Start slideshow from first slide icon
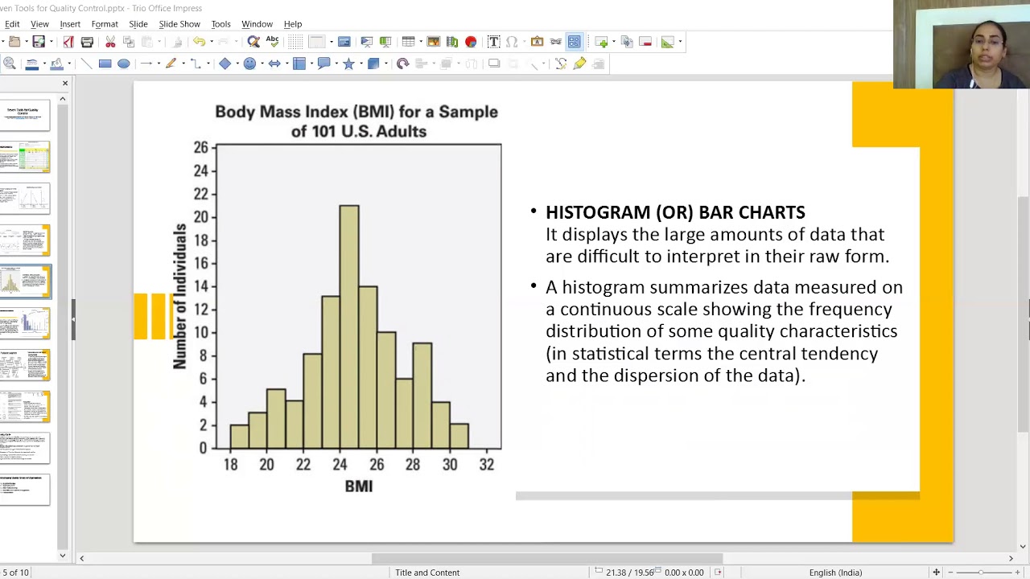The height and width of the screenshot is (579, 1030). pyautogui.click(x=367, y=42)
